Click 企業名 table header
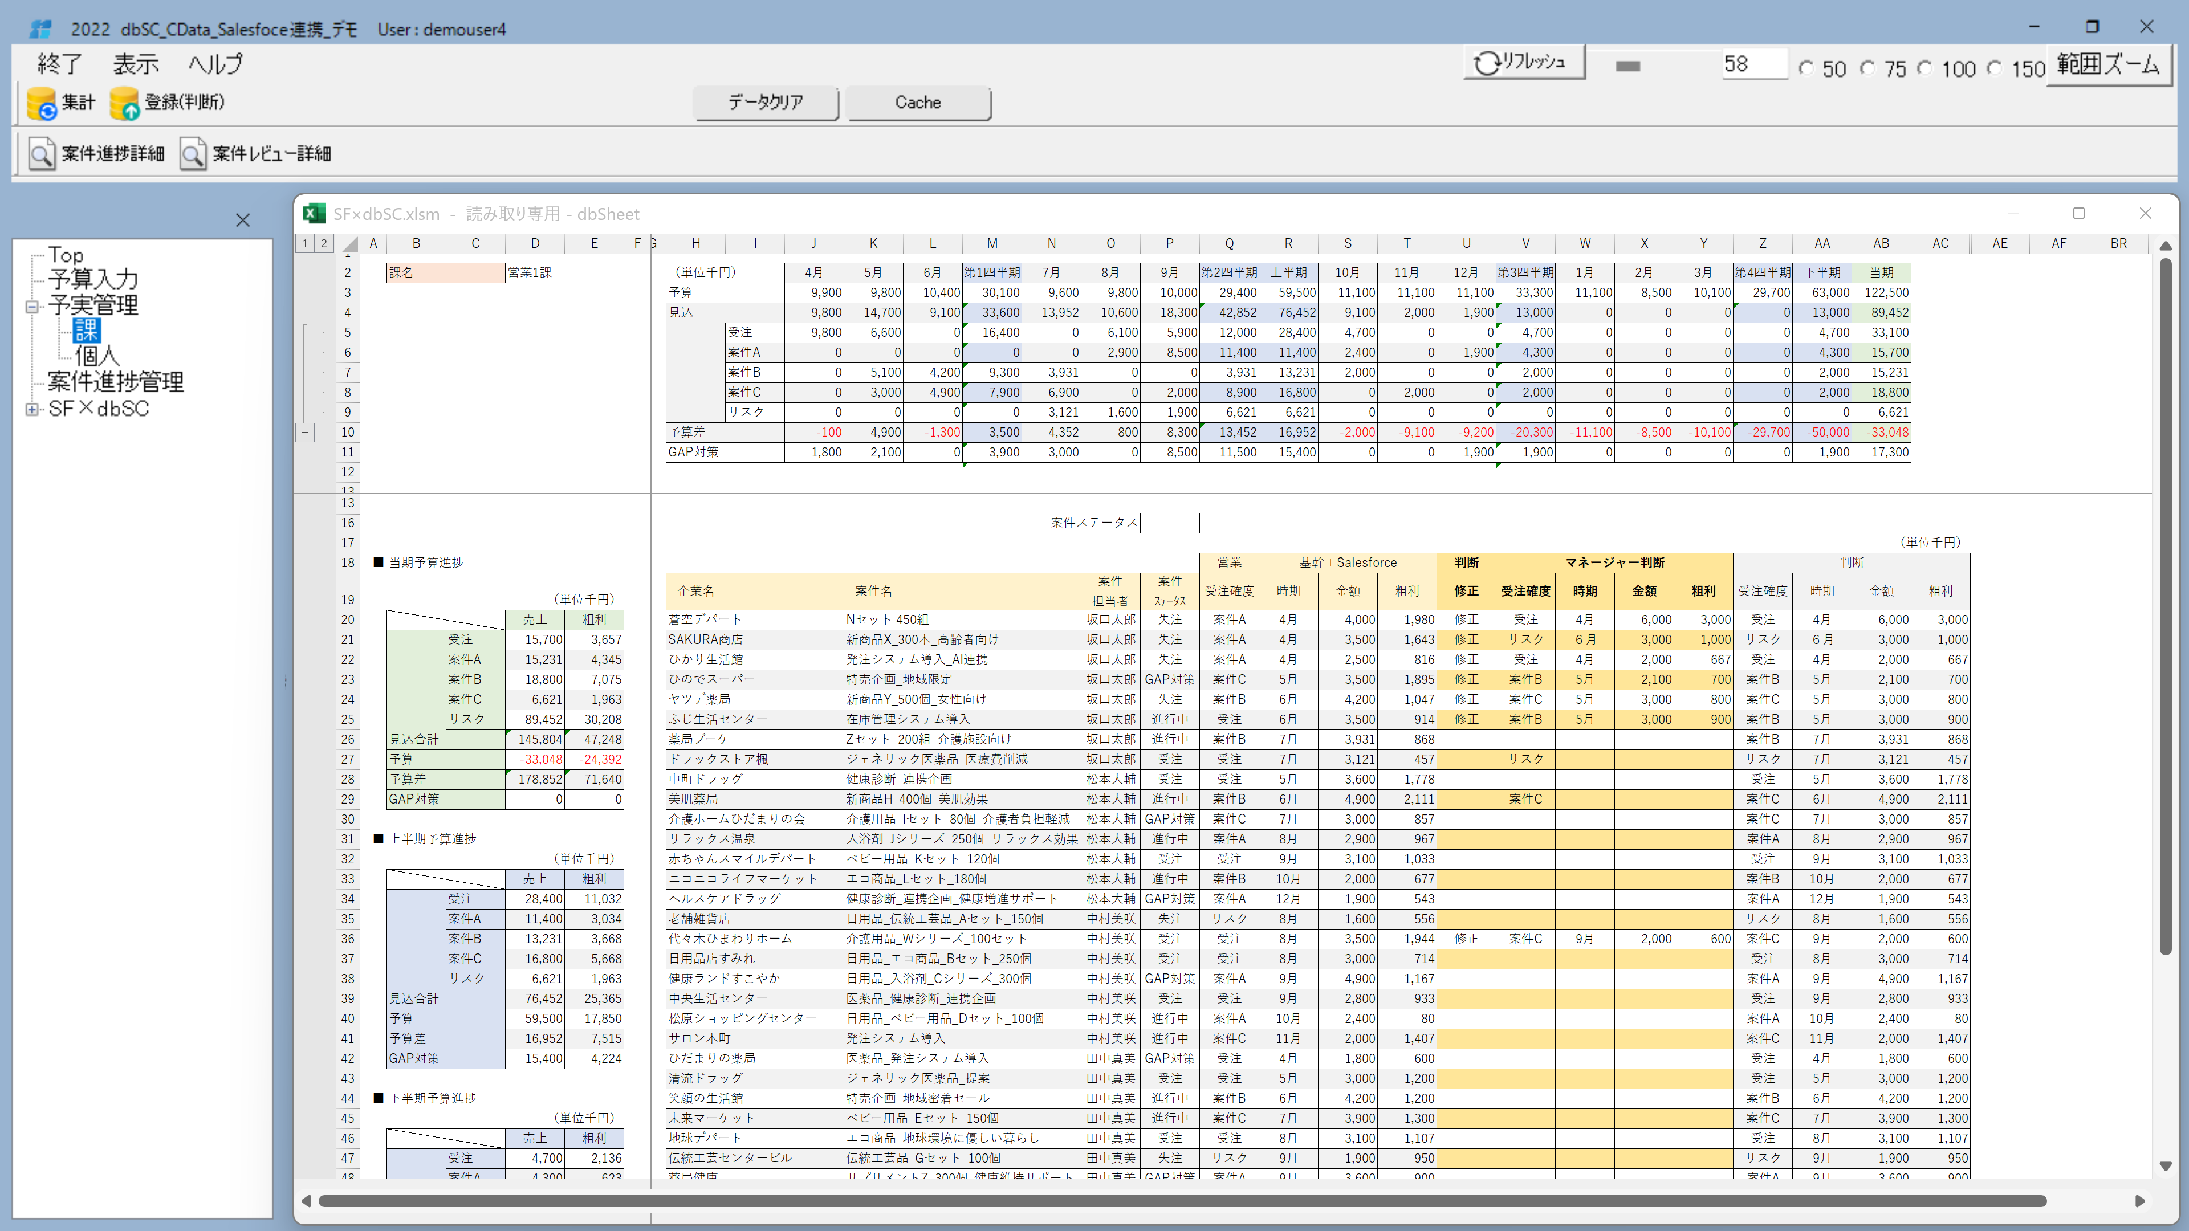Viewport: 2189px width, 1231px height. click(755, 590)
